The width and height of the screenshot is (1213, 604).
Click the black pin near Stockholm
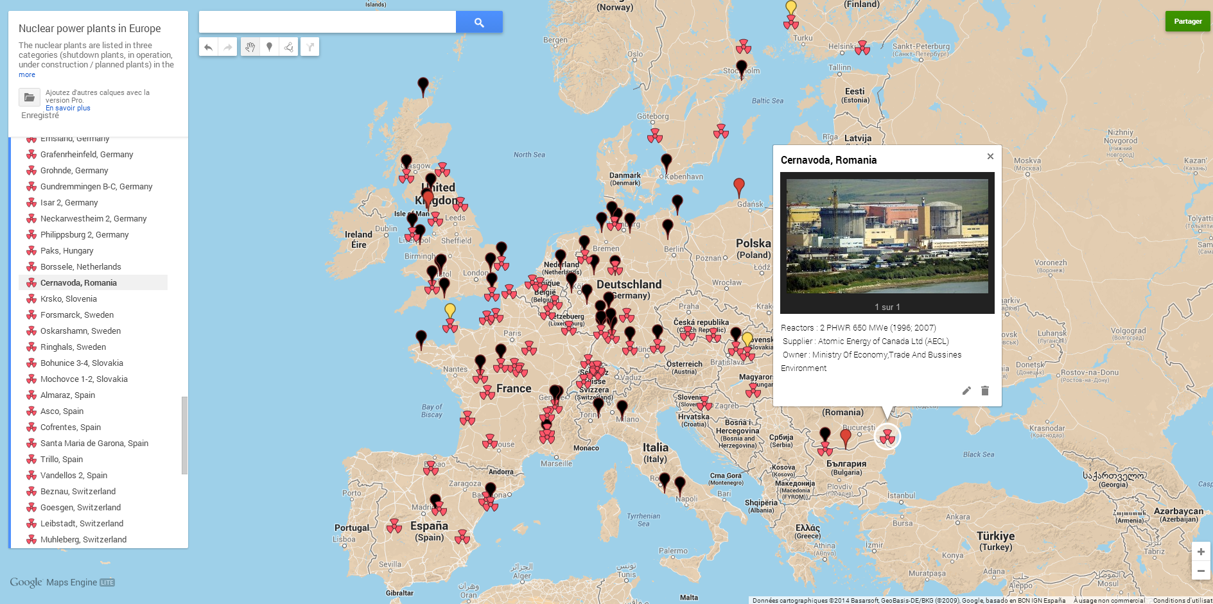click(x=742, y=69)
